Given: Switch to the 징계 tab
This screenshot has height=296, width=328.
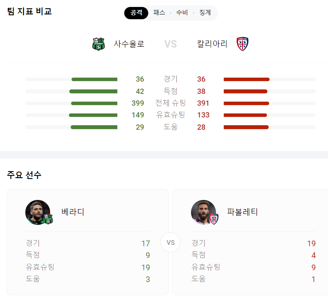Looking at the screenshot, I should click(x=205, y=13).
